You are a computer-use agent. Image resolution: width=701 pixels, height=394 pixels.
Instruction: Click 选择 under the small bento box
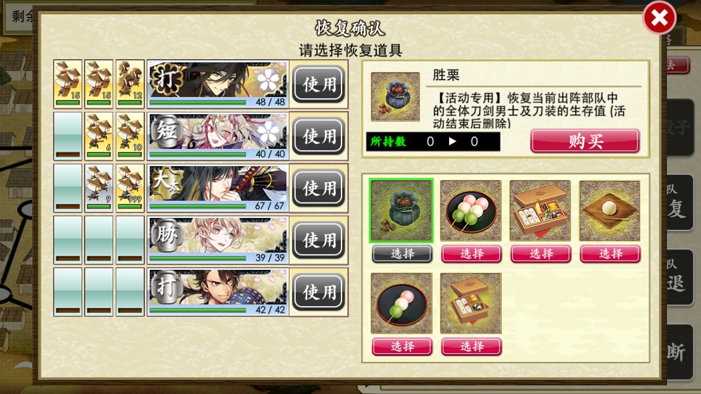click(x=471, y=346)
